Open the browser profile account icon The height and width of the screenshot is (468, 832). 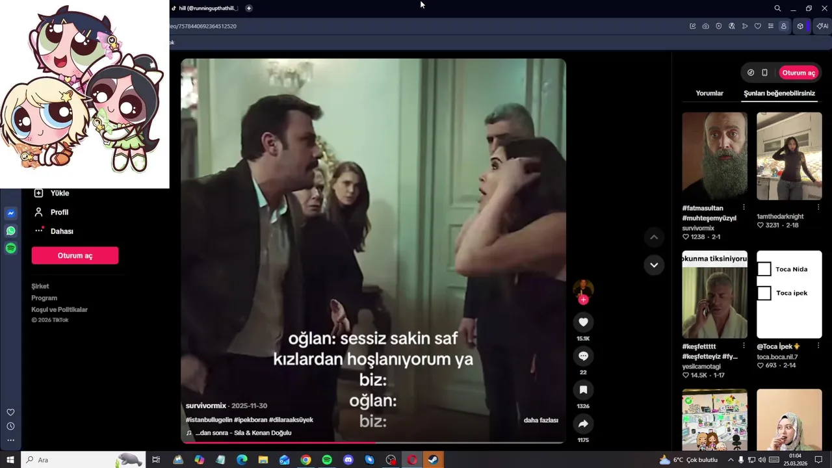(784, 26)
